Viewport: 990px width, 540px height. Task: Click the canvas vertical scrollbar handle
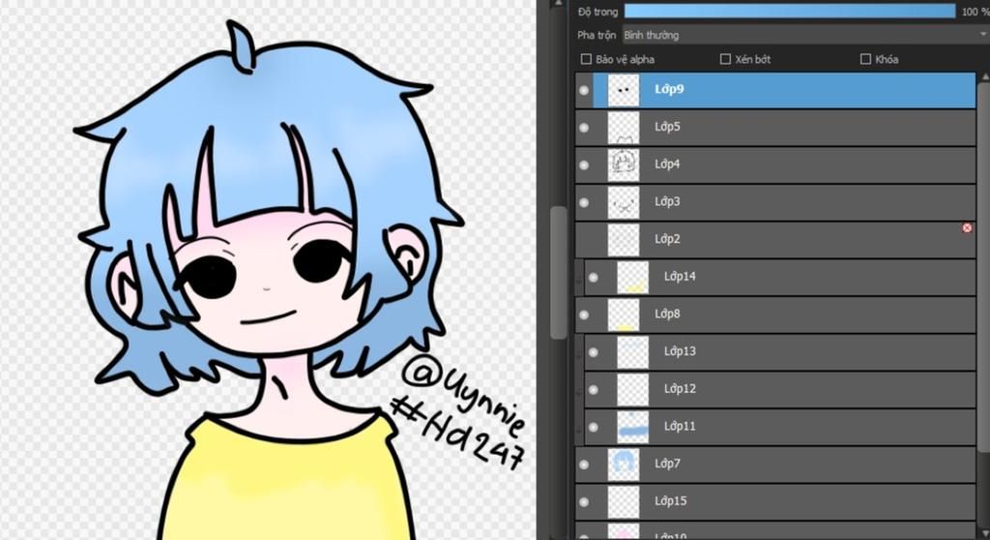click(x=558, y=272)
